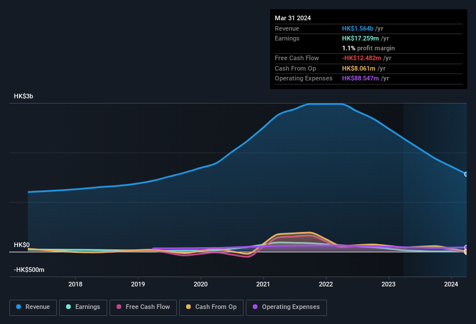Click the -HK$12.482m free cash flow value
The width and height of the screenshot is (476, 324).
click(362, 58)
